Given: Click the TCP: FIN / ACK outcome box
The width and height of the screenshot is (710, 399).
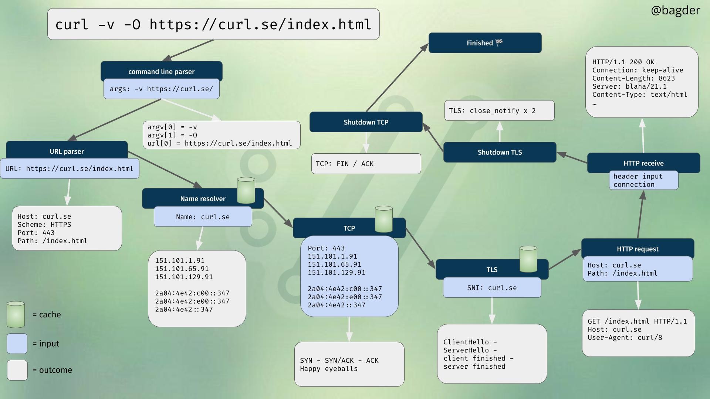Looking at the screenshot, I should (x=366, y=164).
